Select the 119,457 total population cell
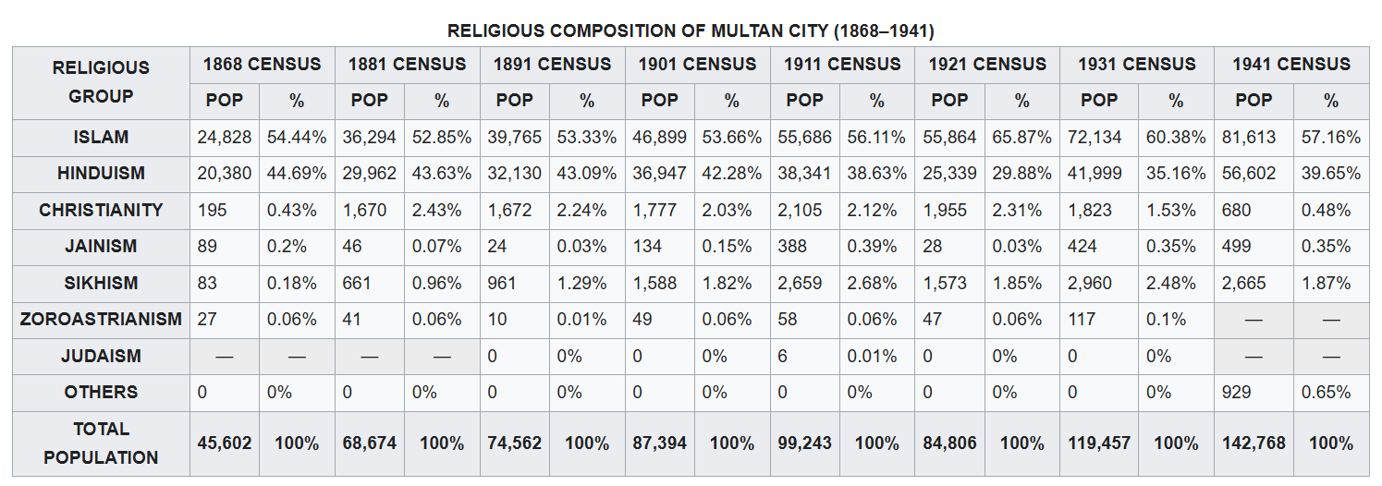Screen dimensions: 1382x486 coord(1099,443)
